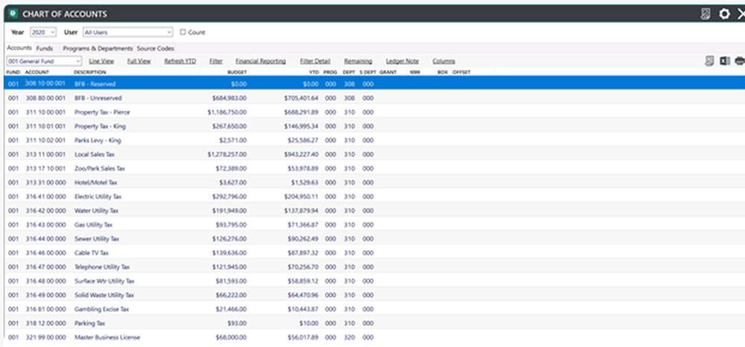This screenshot has width=745, height=347.
Task: Select Master Business License row
Action: [x=375, y=337]
